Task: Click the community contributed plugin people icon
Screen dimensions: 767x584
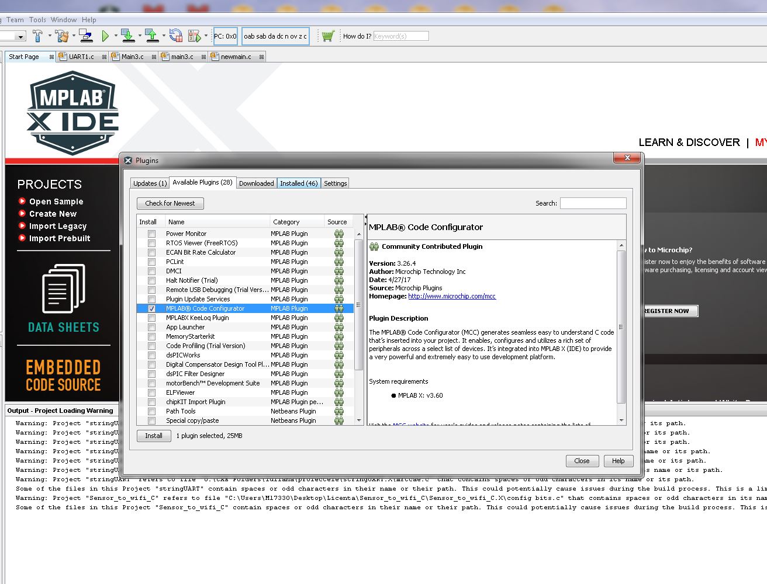Action: click(x=375, y=246)
